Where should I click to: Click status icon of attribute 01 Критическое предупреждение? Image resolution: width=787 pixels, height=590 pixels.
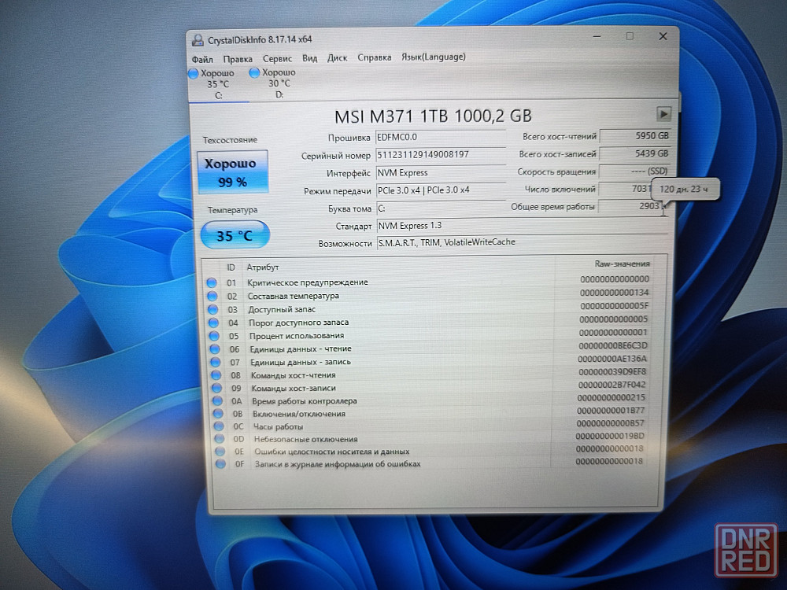211,282
